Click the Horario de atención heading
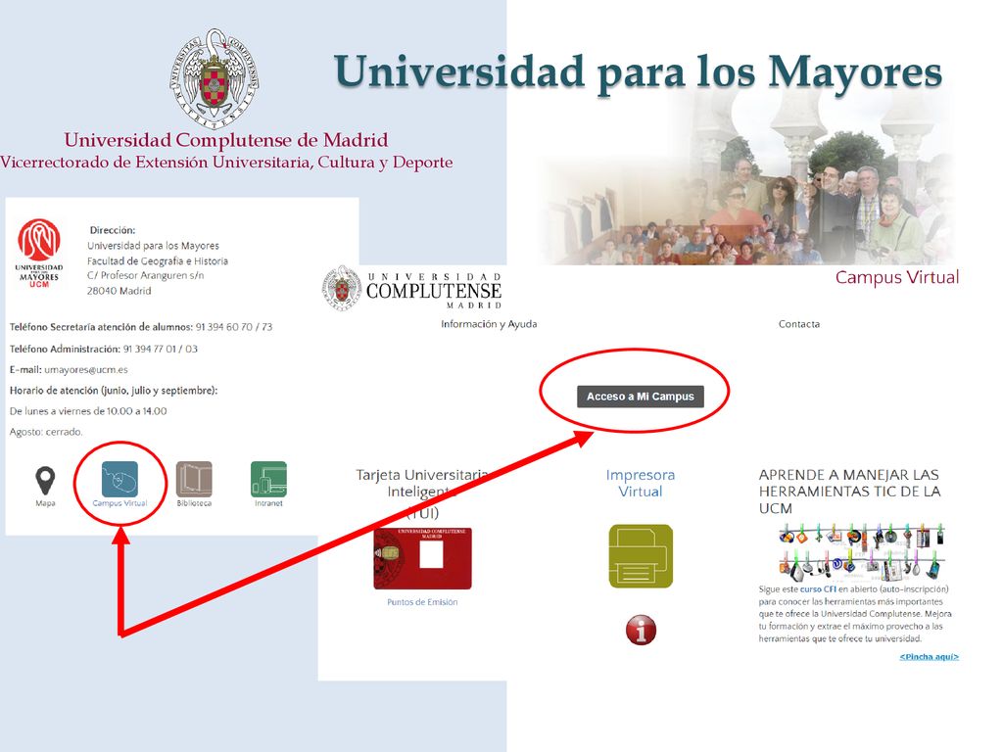This screenshot has width=1003, height=752. 114,390
